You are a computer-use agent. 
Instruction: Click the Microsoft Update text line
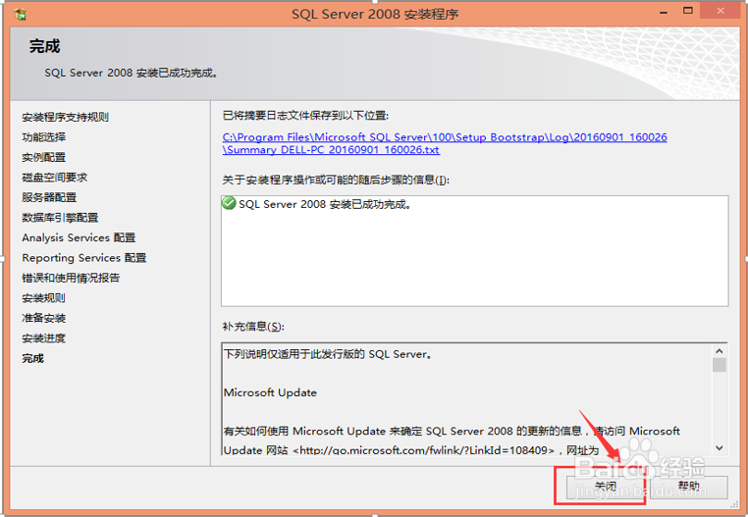pos(270,392)
